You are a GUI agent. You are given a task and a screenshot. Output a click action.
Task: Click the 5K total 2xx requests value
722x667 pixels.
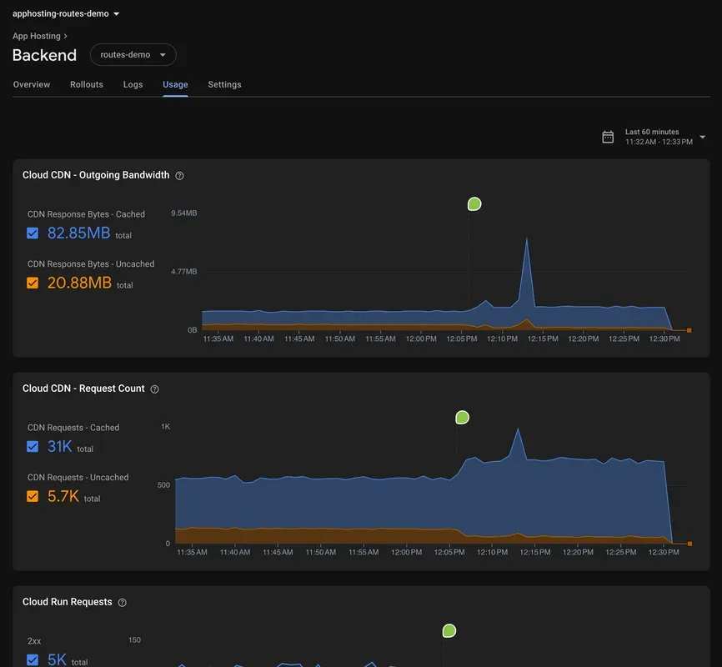[x=57, y=659]
